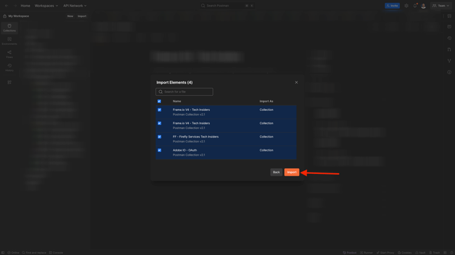Open Cookies in status bar
The width and height of the screenshot is (455, 255).
pos(405,253)
